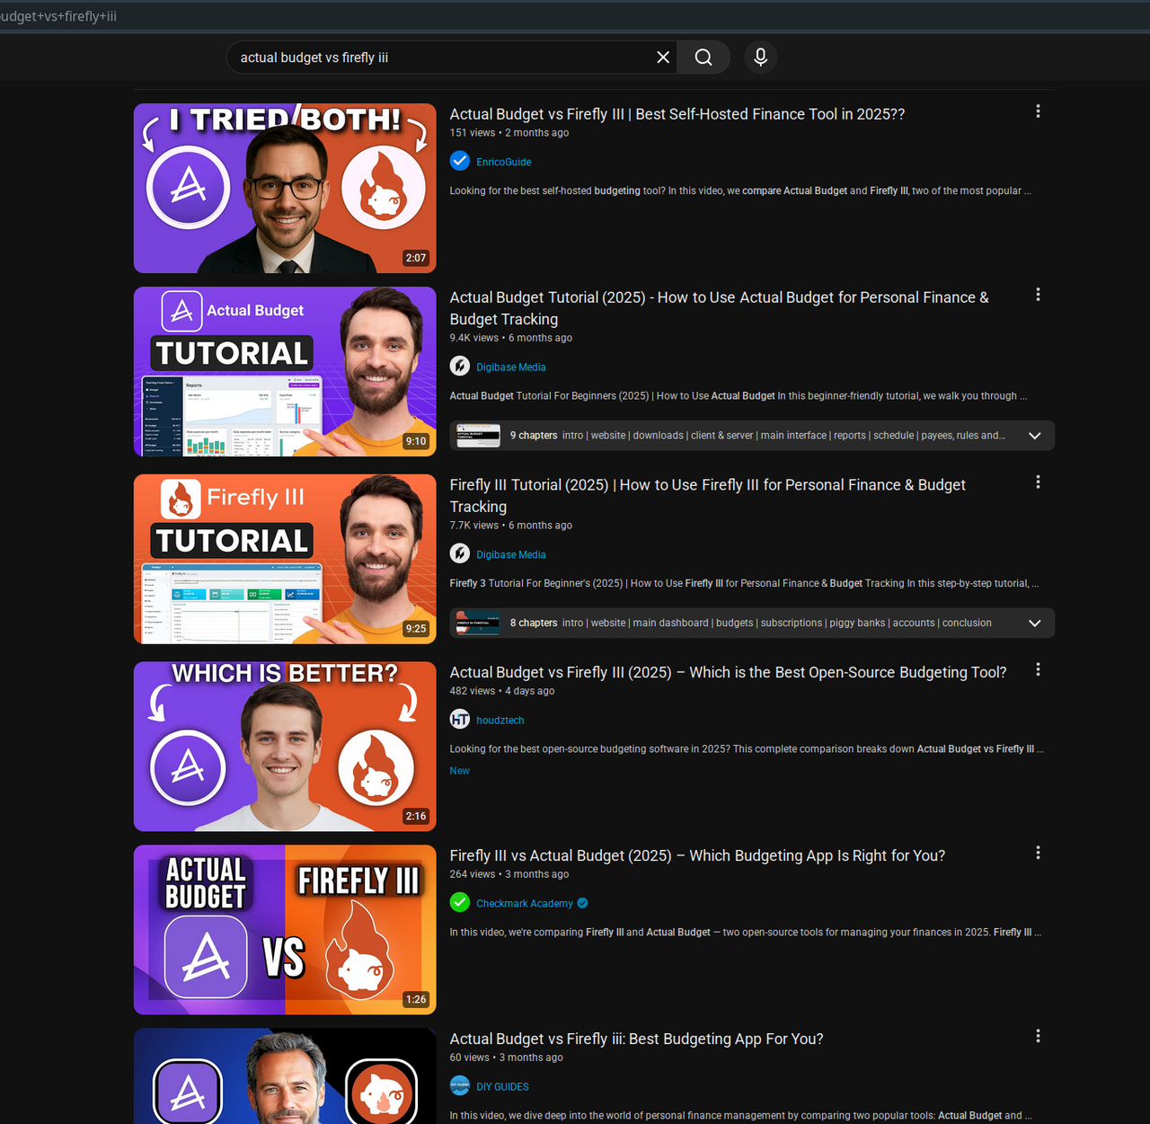1150x1124 pixels.
Task: Open more options for 'Which Budgeting App Is Right' video
Action: tap(1038, 853)
